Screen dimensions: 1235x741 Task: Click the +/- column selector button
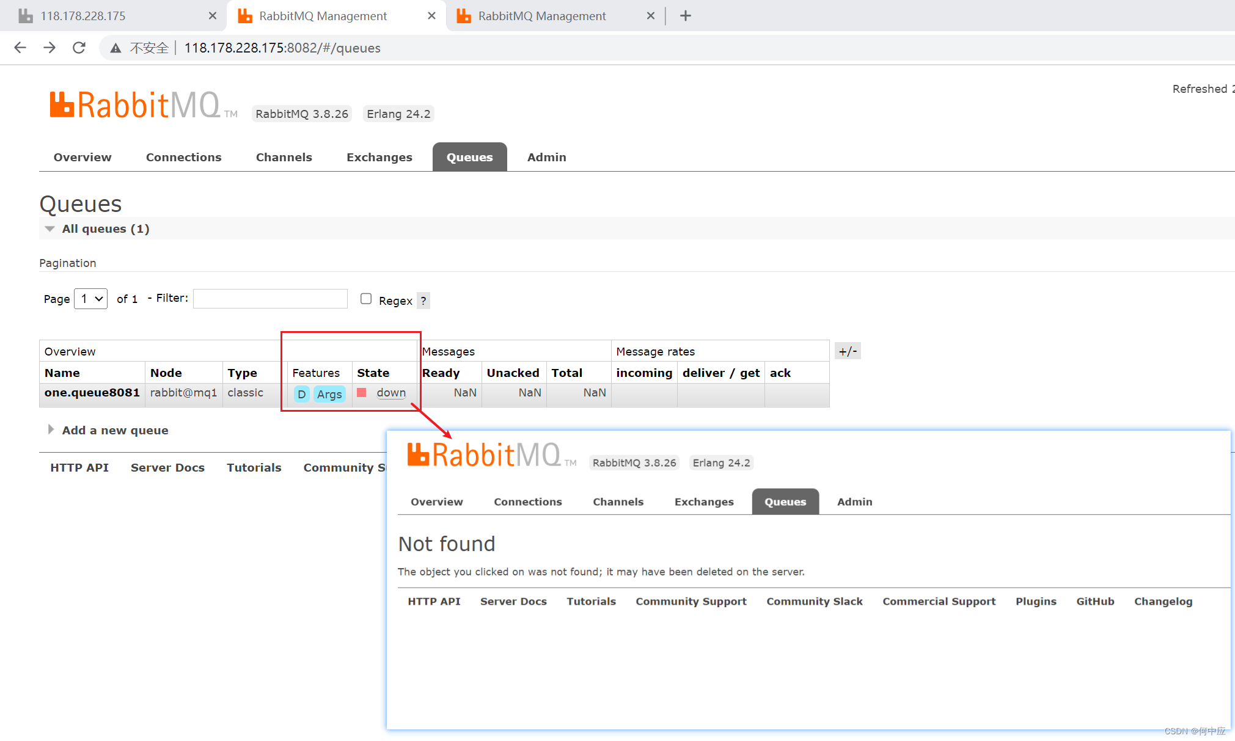[x=848, y=351]
